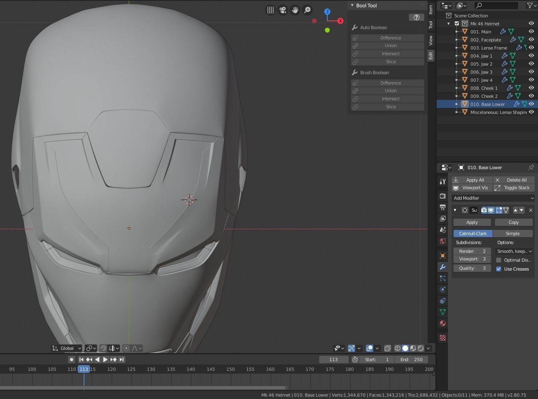The height and width of the screenshot is (399, 538).
Task: Switch to the Item sidebar tab
Action: tap(431, 9)
